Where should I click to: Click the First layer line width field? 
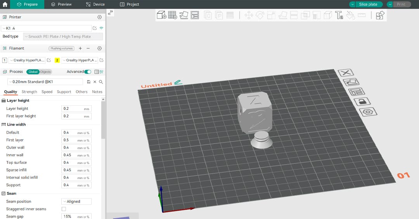(x=76, y=140)
